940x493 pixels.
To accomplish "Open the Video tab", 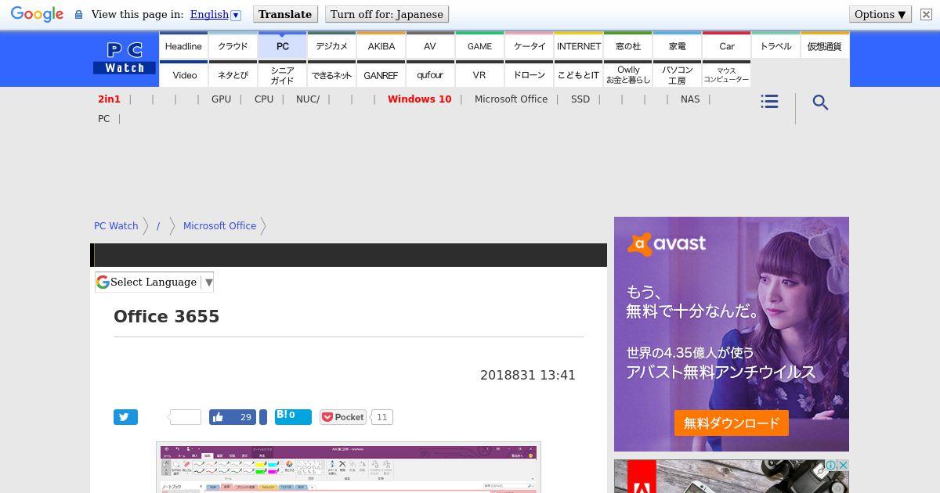I will point(185,74).
